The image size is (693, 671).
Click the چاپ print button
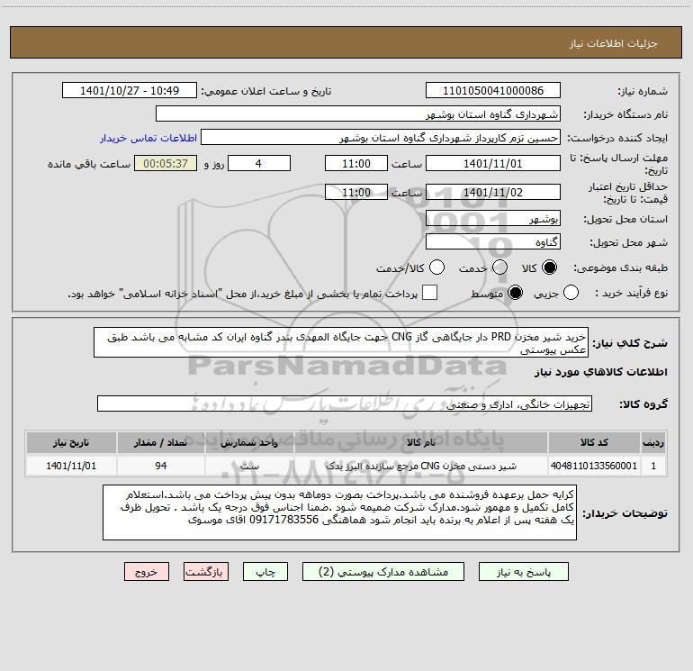click(265, 572)
